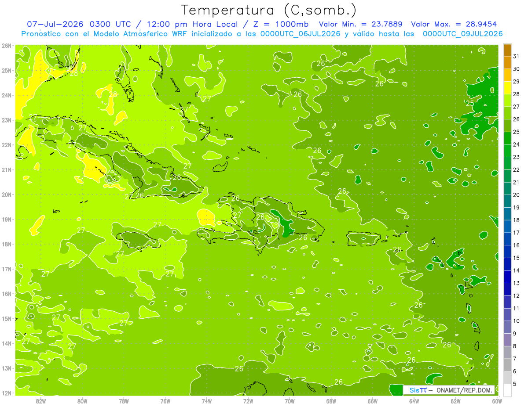528x407 pixels.
Task: Click the Puerto Rico island outline
Action: tap(363, 239)
